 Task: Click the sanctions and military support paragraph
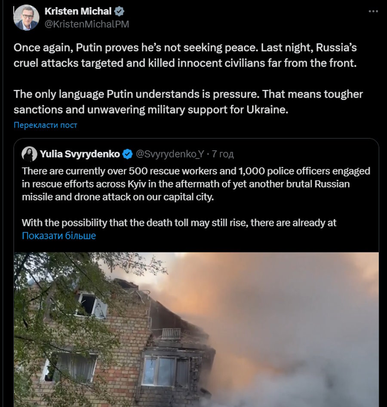tap(188, 102)
